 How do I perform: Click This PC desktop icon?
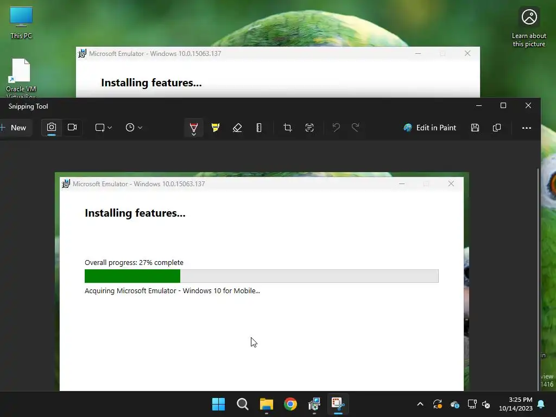click(21, 23)
